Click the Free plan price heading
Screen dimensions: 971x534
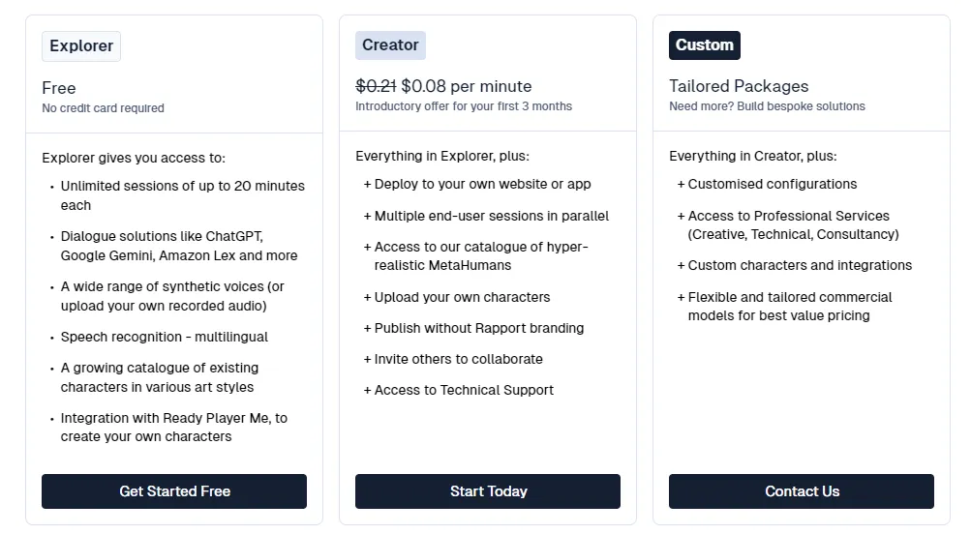point(59,88)
